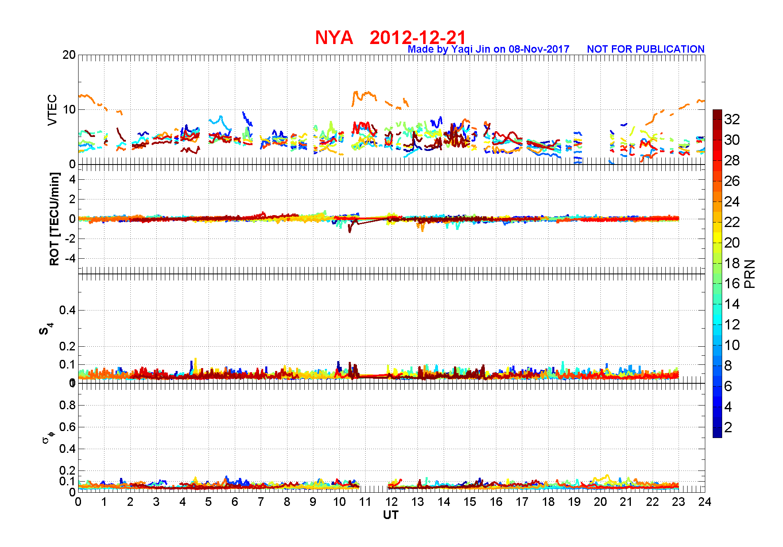Click the UT axis tick label 18

coord(548,502)
